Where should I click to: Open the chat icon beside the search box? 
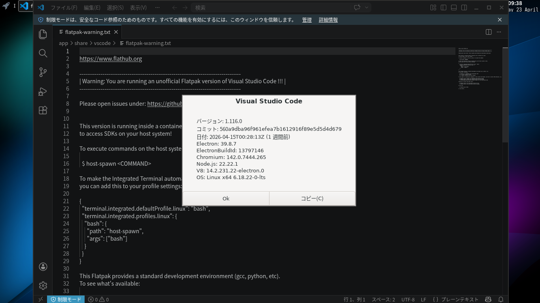[x=357, y=7]
